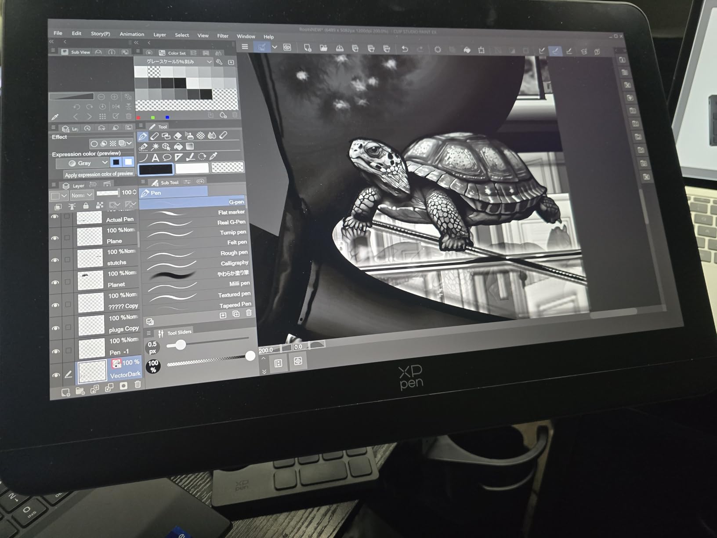This screenshot has width=717, height=538.
Task: Click Apply expression color of preview
Action: click(99, 174)
